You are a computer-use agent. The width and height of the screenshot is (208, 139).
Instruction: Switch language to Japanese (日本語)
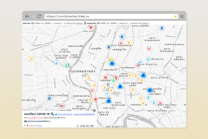click(x=83, y=126)
